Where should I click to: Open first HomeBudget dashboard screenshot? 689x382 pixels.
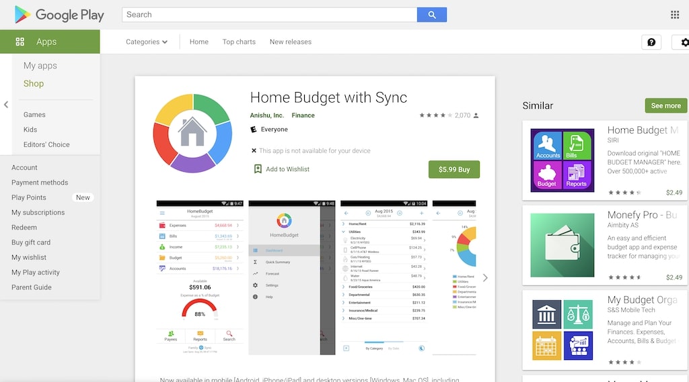pos(199,278)
